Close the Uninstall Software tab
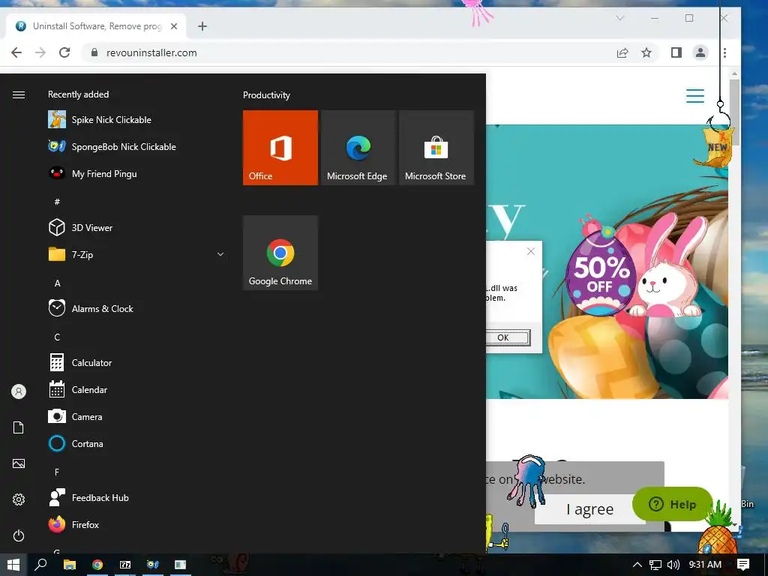Viewport: 768px width, 576px height. tap(174, 26)
